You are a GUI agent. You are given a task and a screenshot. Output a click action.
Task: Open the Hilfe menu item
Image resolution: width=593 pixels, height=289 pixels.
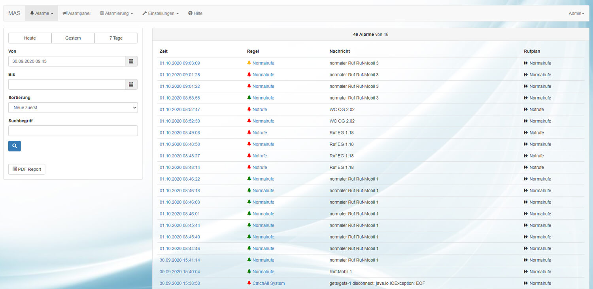pos(195,13)
